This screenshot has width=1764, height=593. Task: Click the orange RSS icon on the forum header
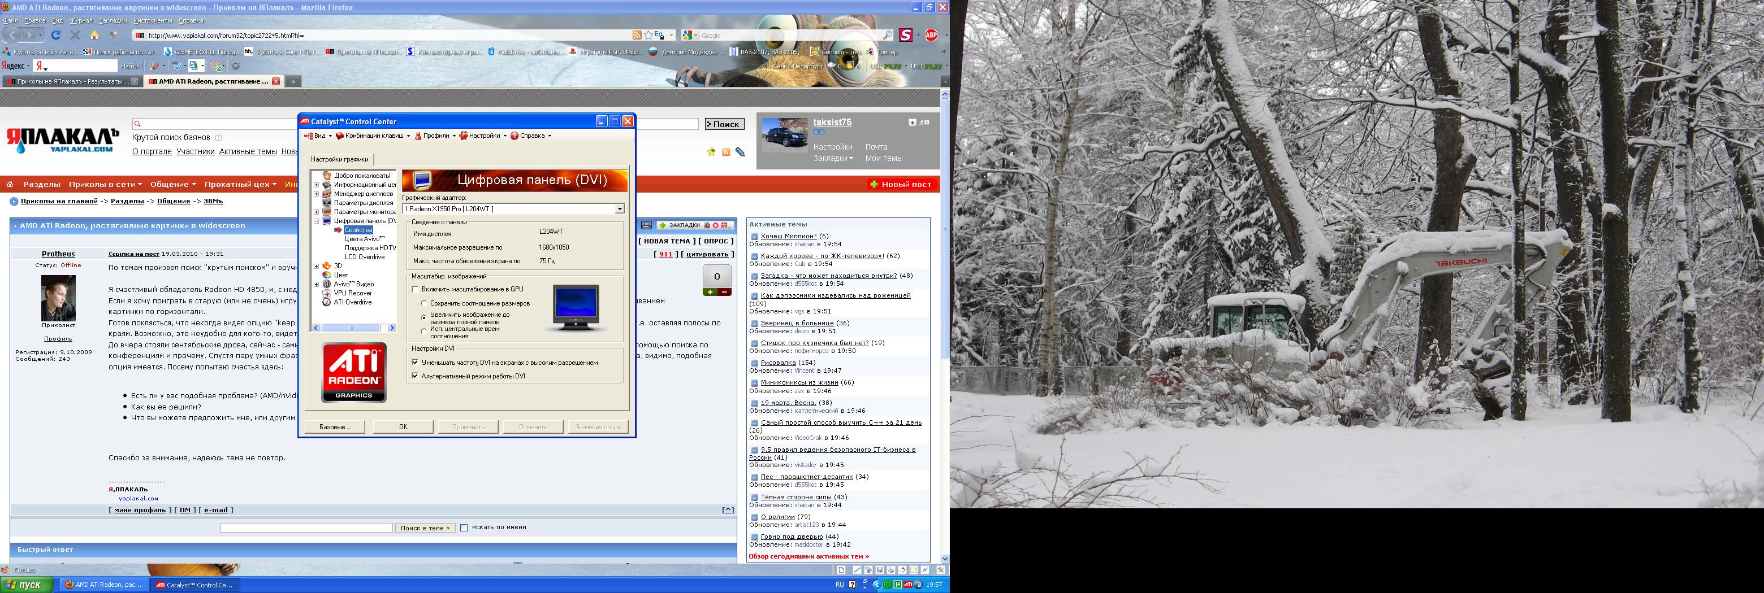[x=726, y=152]
